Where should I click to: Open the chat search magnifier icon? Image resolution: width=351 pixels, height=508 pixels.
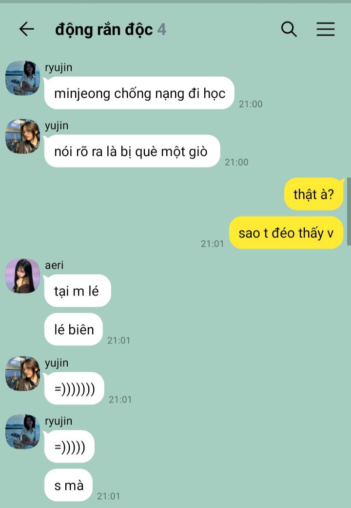pos(289,29)
